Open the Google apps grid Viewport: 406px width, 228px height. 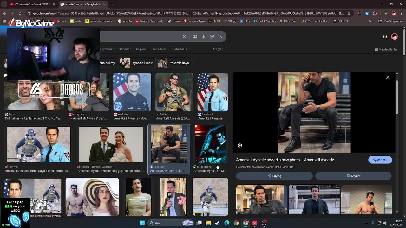point(385,36)
